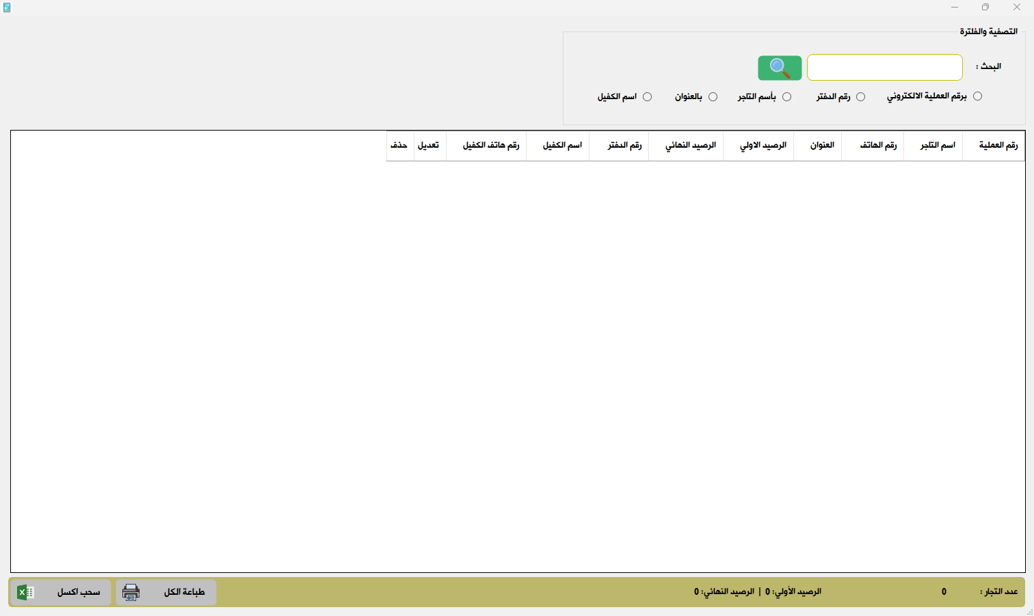Click the البحث search input field
Viewport: 1034px width, 616px height.
click(885, 68)
